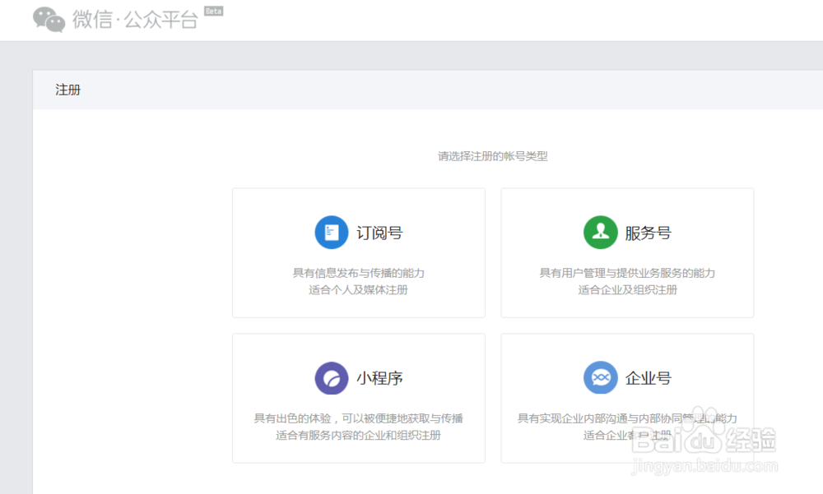Click the 服务号 title text
823x494 pixels.
[651, 232]
